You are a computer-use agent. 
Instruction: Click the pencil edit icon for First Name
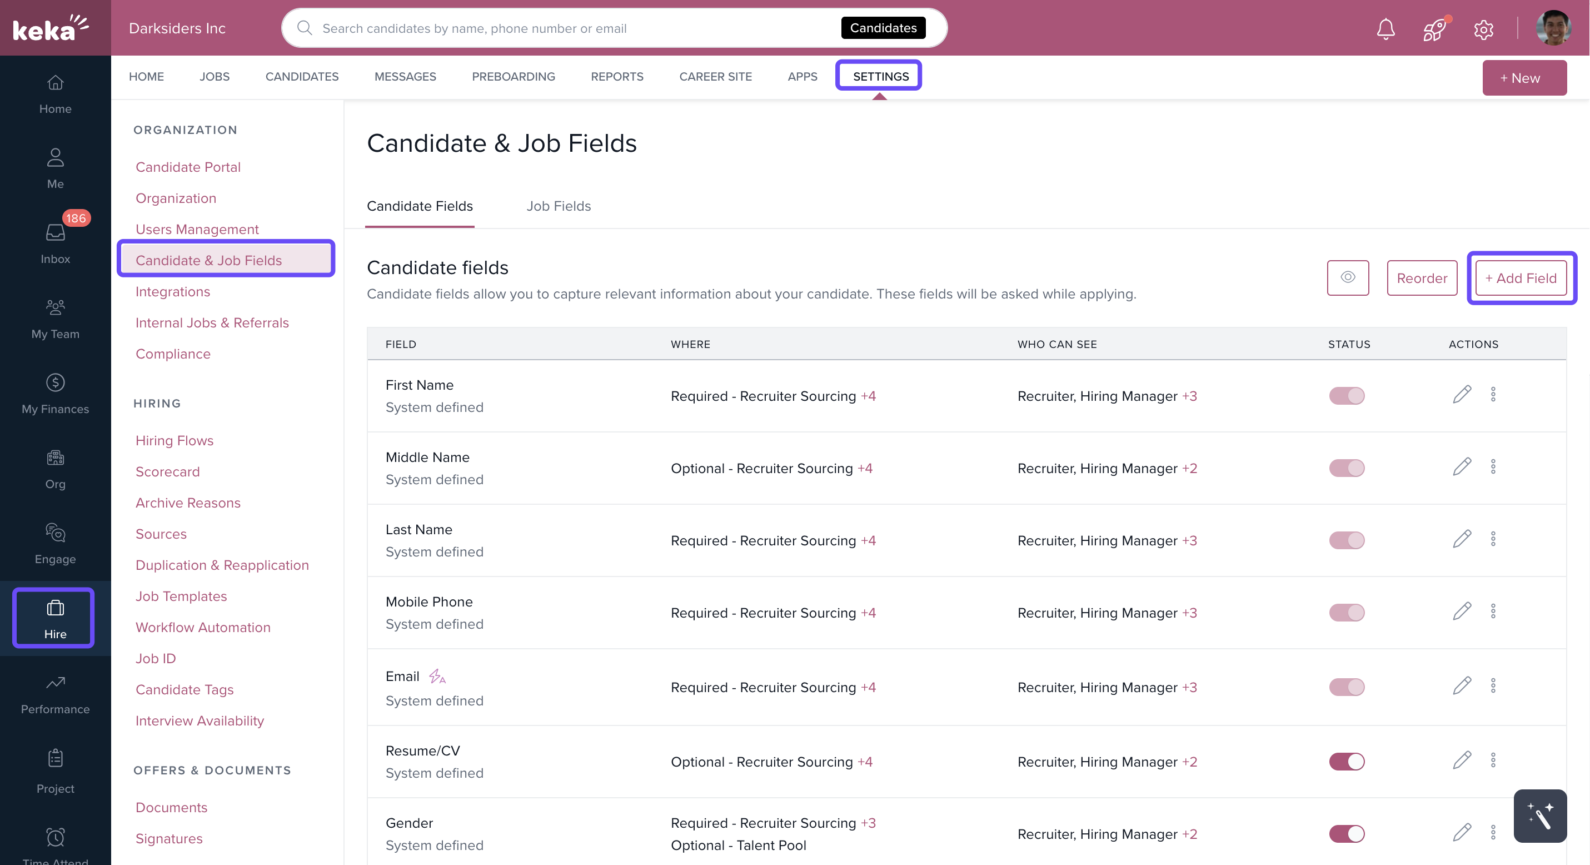(x=1462, y=395)
